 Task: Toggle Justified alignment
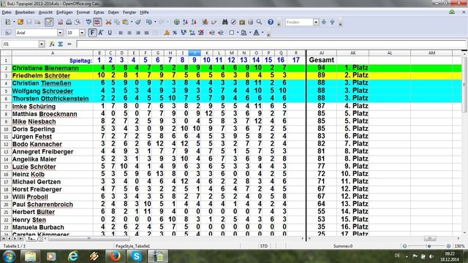(146, 33)
